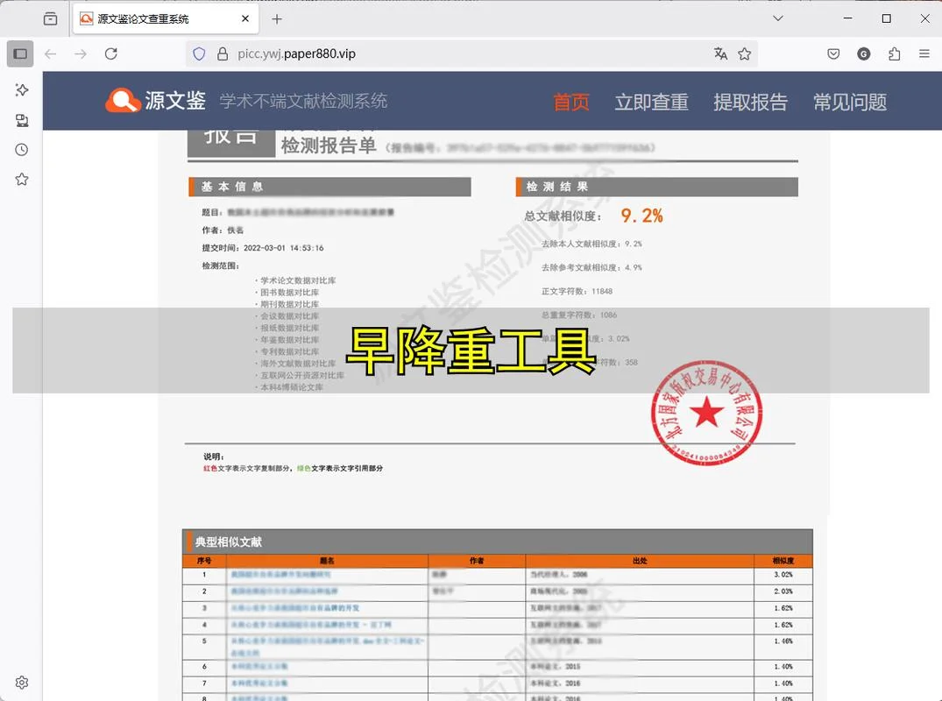Click the 提交时间 2022-03-01 text
Screen dimensions: 942x701
[x=263, y=248]
